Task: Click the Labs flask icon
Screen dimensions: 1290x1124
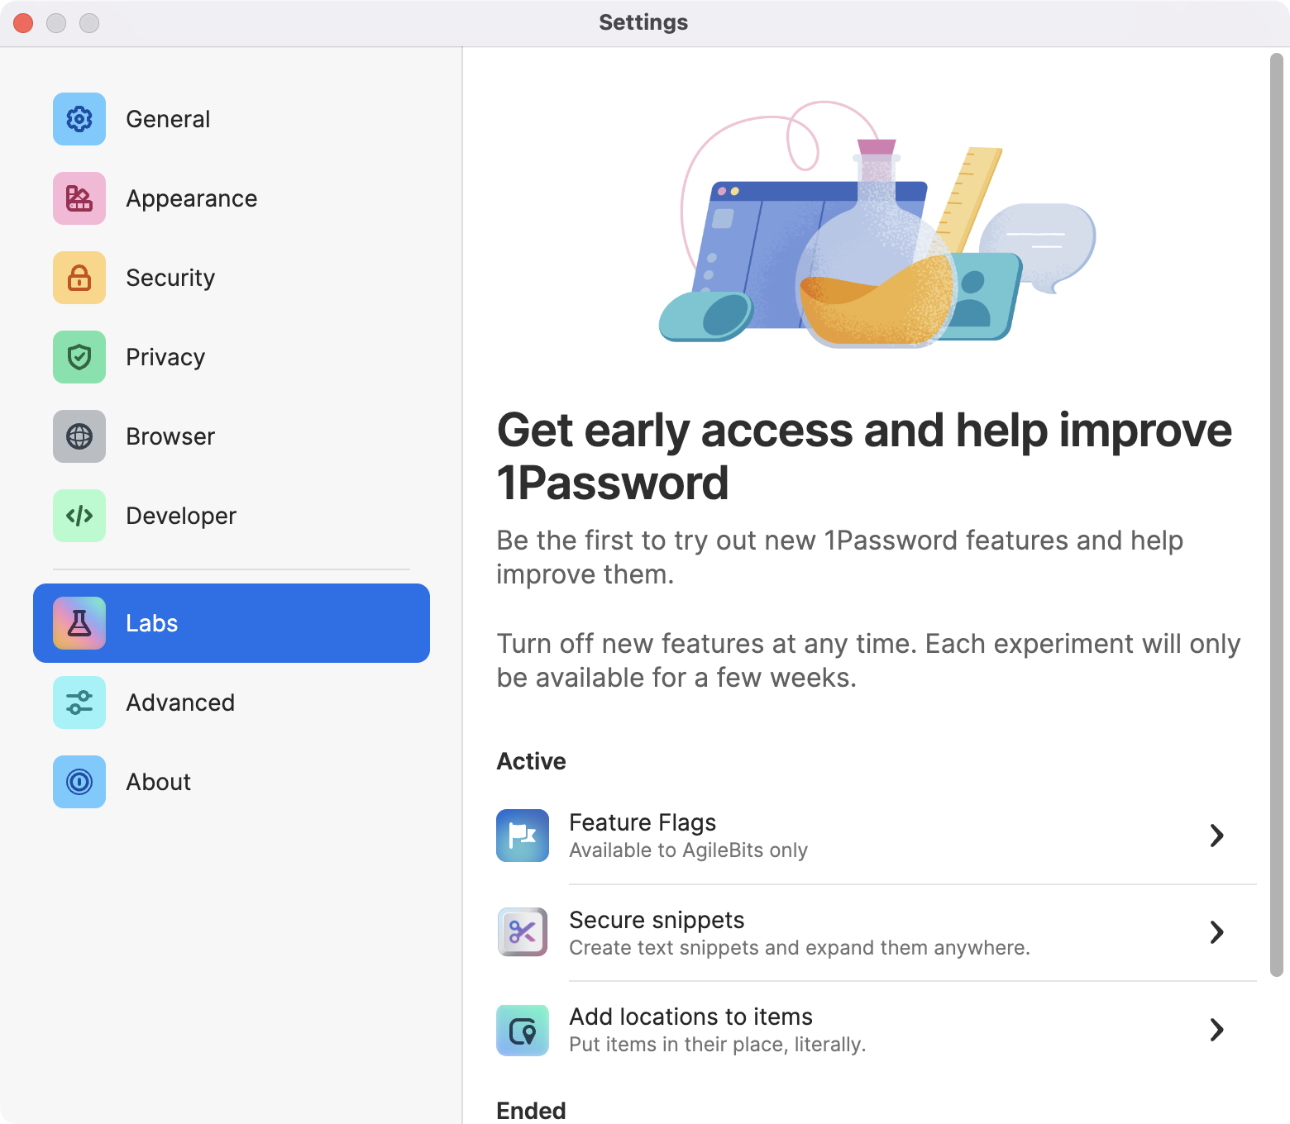Action: point(79,623)
